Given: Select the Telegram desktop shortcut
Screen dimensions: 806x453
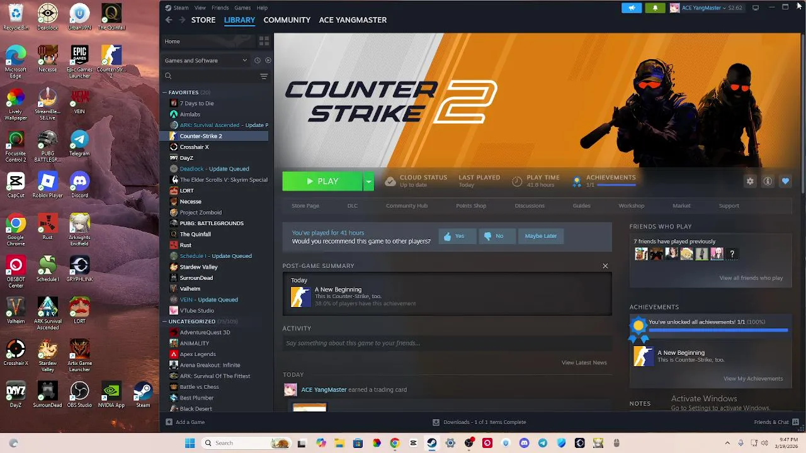Looking at the screenshot, I should [x=79, y=143].
